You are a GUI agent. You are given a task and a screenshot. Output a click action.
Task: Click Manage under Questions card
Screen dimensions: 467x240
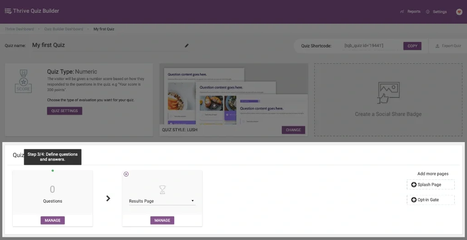[x=52, y=220]
